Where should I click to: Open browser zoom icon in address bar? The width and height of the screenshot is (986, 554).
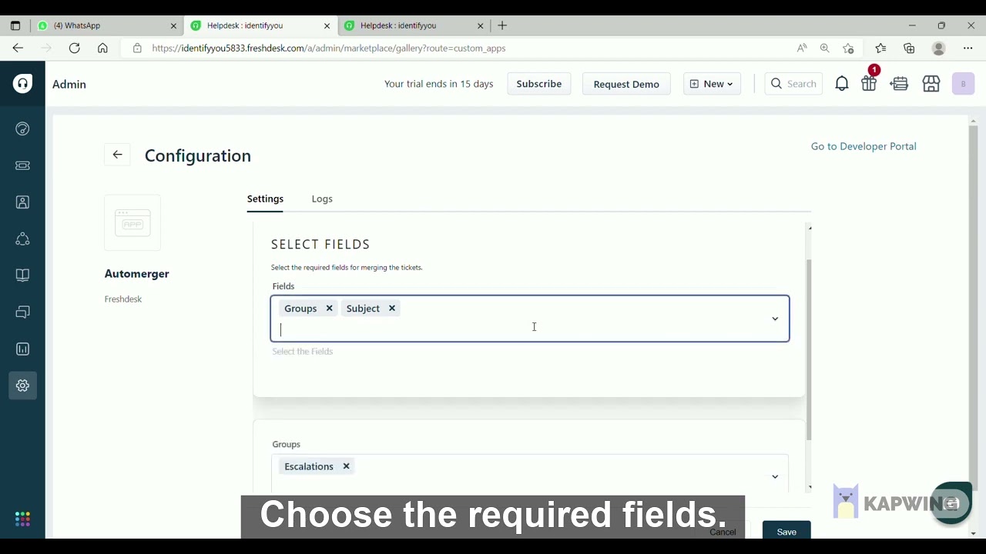[825, 48]
